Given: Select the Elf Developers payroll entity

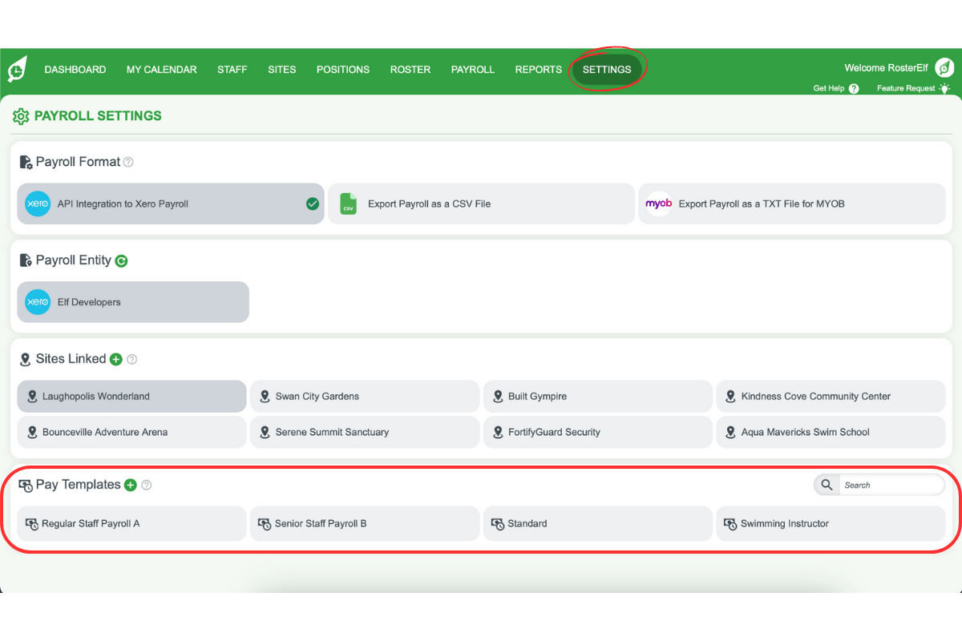Looking at the screenshot, I should coord(132,302).
